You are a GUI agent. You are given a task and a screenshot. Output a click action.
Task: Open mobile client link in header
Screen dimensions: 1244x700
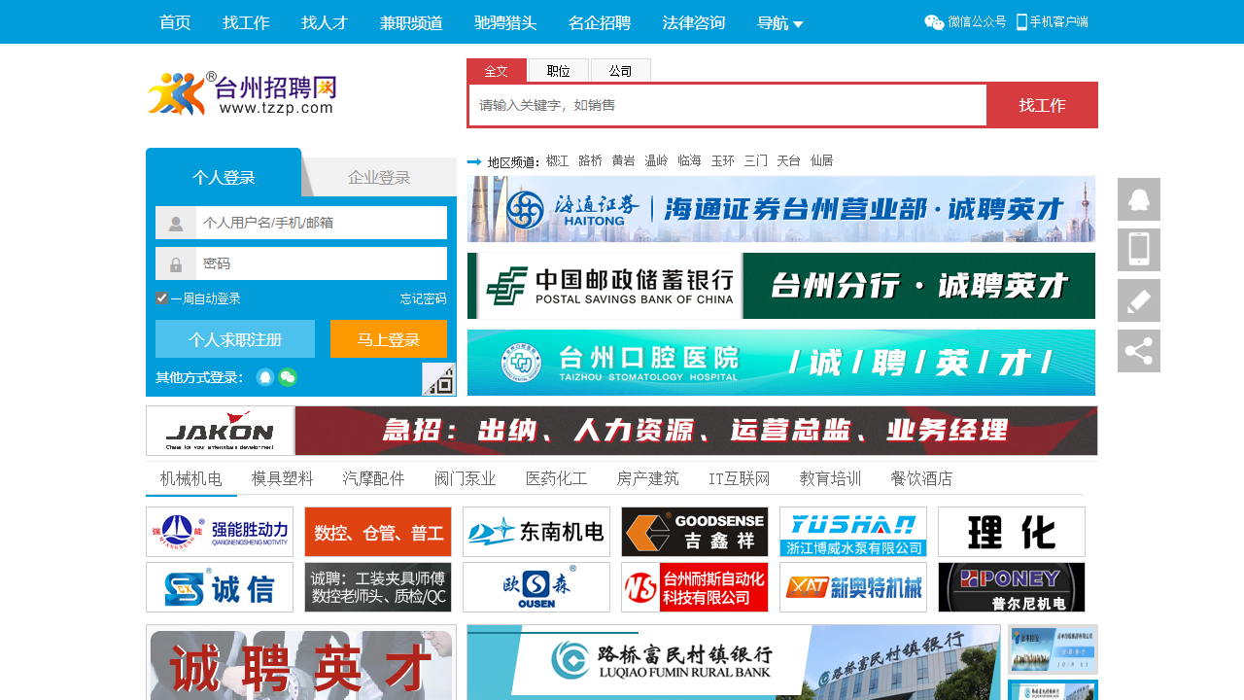click(1052, 21)
